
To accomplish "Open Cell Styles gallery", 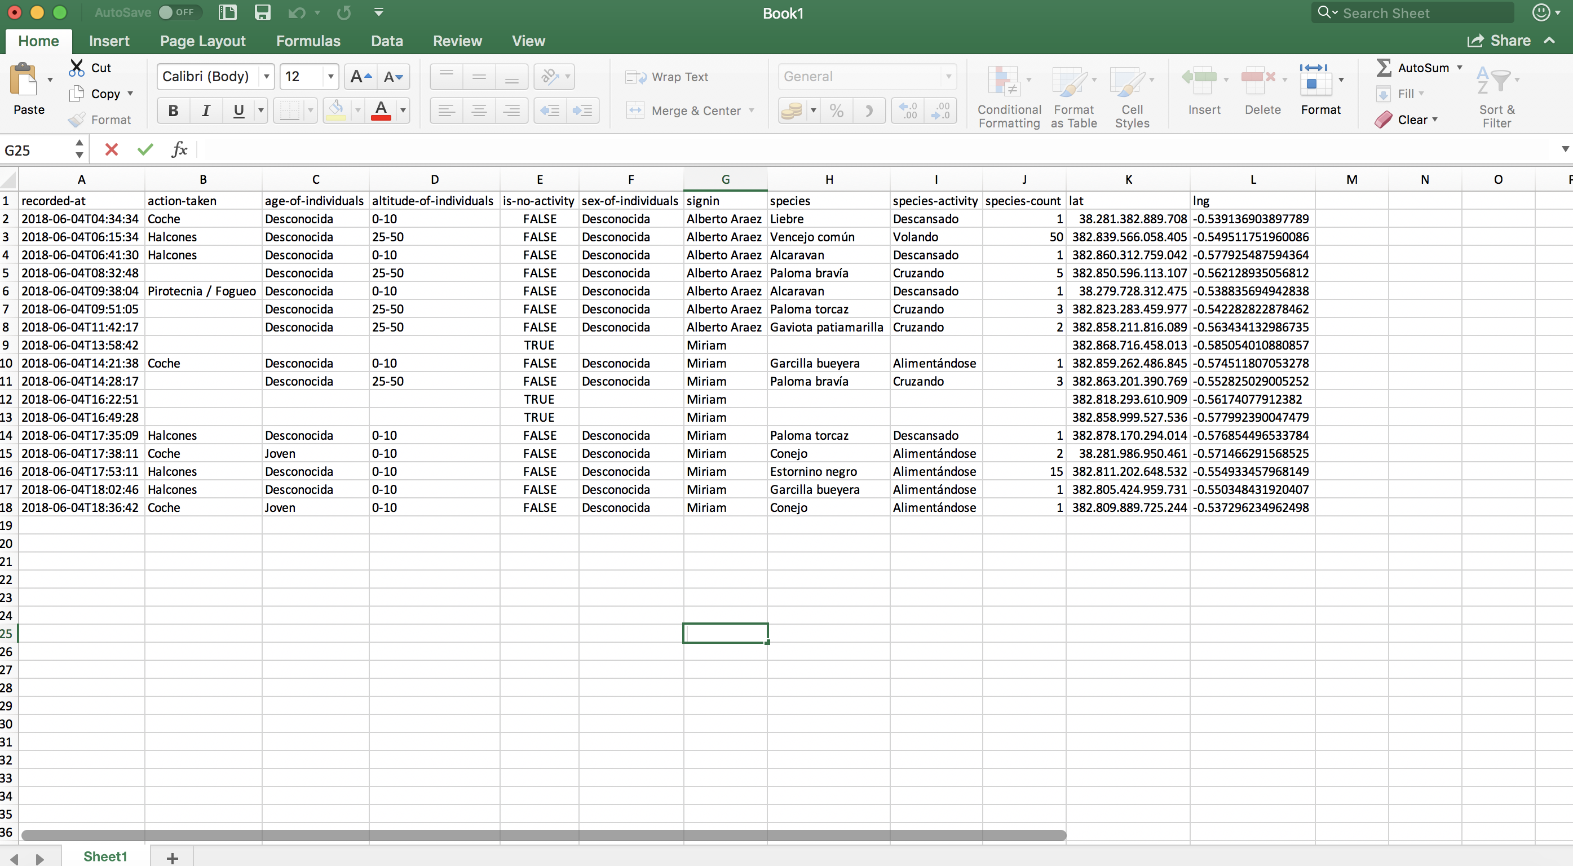I will click(x=1132, y=96).
